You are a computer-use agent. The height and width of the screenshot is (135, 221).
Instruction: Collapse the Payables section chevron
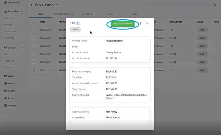(22, 48)
